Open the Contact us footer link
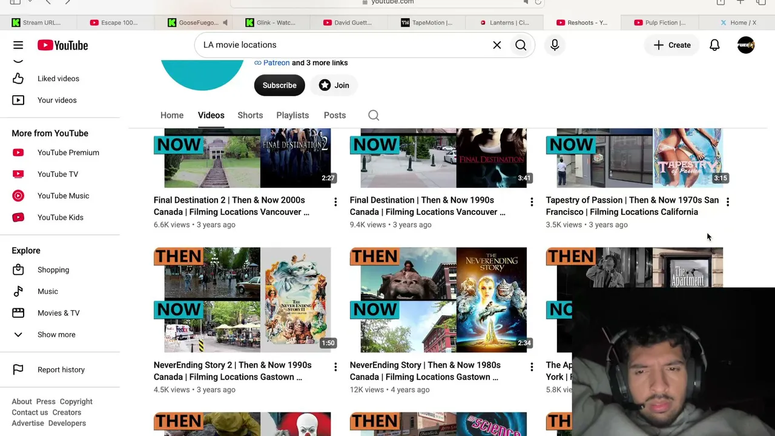 [30, 412]
